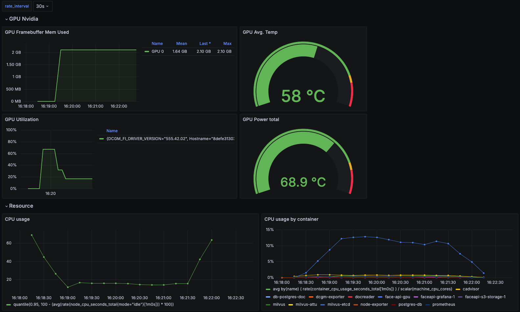
Task: Toggle quantile(0.95 CPU usage legend series
Action: (93, 304)
